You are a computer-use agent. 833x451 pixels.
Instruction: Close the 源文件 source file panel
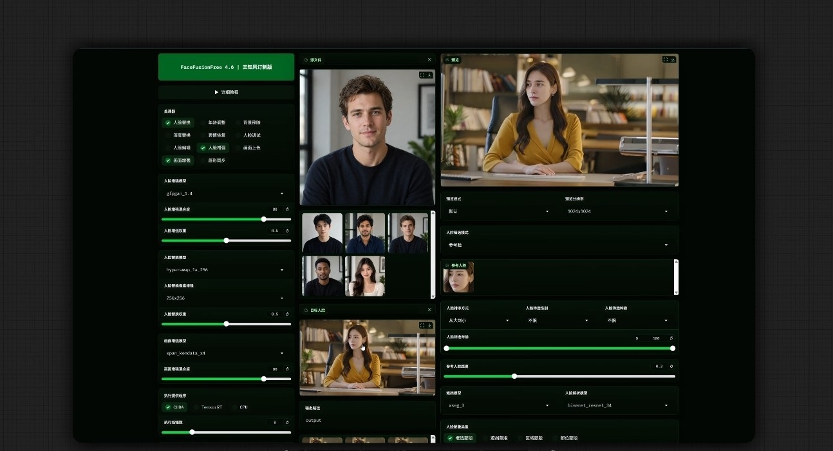tap(429, 60)
